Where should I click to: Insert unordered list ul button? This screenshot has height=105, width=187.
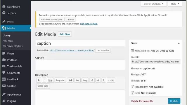[92, 80]
